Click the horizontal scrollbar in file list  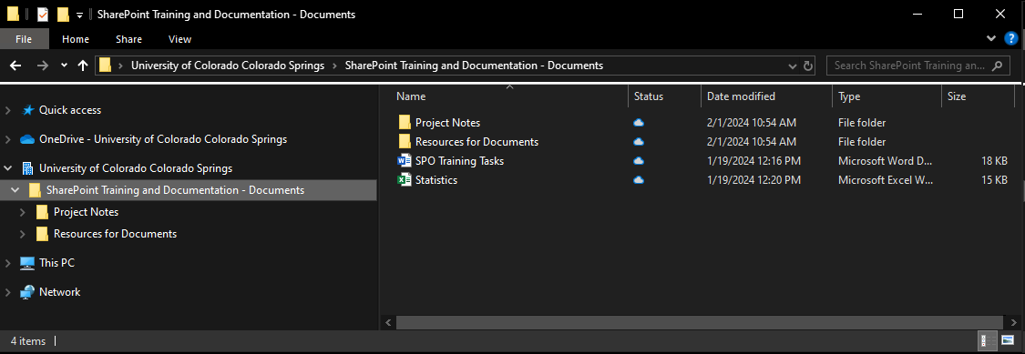[x=699, y=323]
